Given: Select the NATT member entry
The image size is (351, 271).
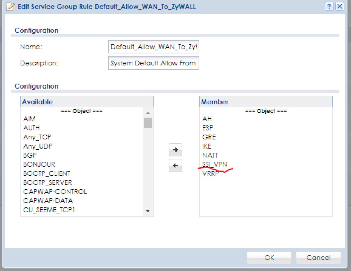Looking at the screenshot, I should (x=210, y=155).
